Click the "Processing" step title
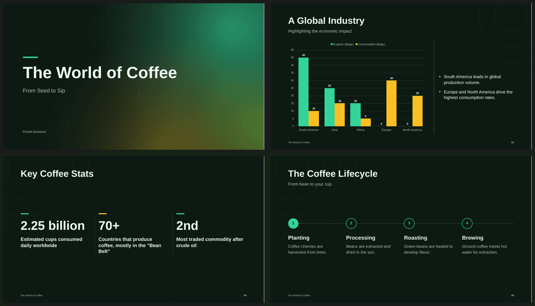 click(360, 238)
